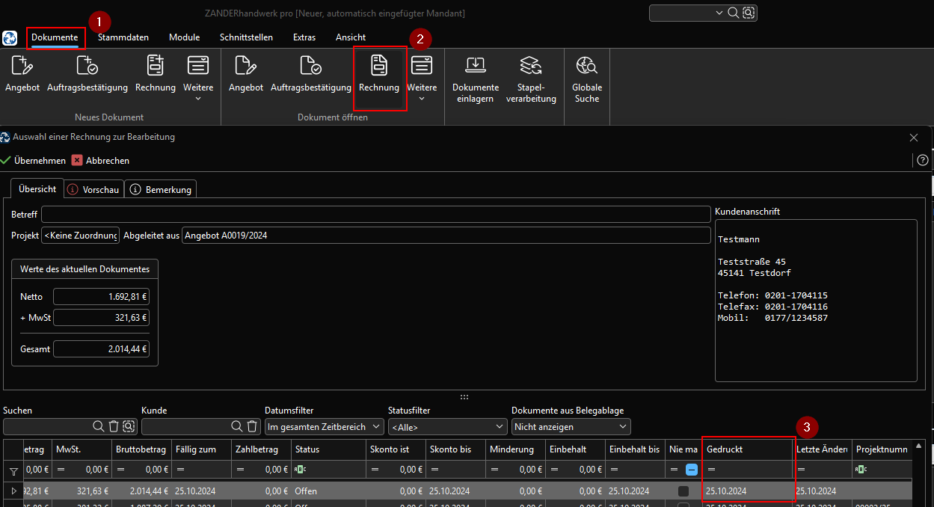
Task: Click the Übernehmen button
Action: [34, 160]
